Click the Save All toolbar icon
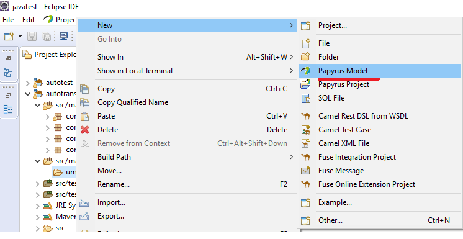 [46, 37]
